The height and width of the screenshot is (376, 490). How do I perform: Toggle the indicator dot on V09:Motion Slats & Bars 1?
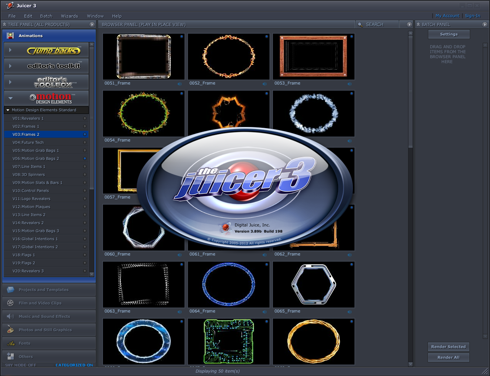coord(85,182)
